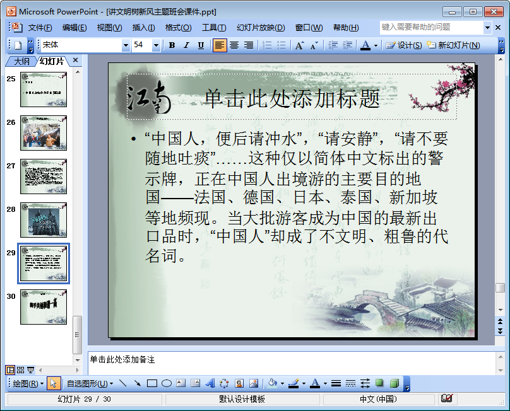The width and height of the screenshot is (510, 411).
Task: Select slide 27 thumbnail
Action: coord(44,177)
